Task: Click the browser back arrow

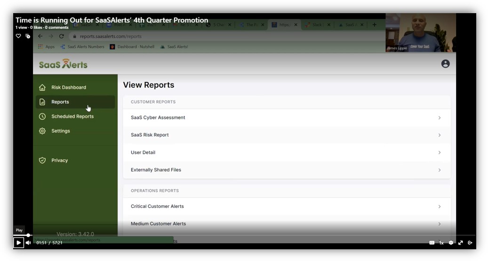Action: (x=40, y=36)
